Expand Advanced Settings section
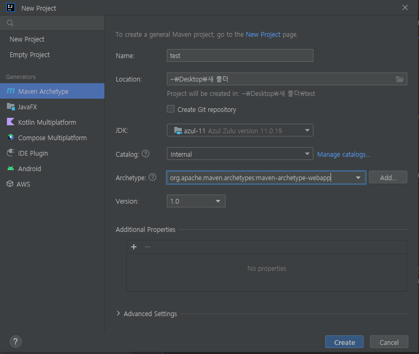 click(118, 313)
